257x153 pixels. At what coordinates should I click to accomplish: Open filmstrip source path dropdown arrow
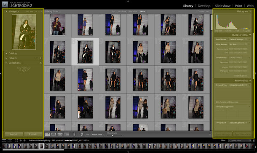pos(89,140)
